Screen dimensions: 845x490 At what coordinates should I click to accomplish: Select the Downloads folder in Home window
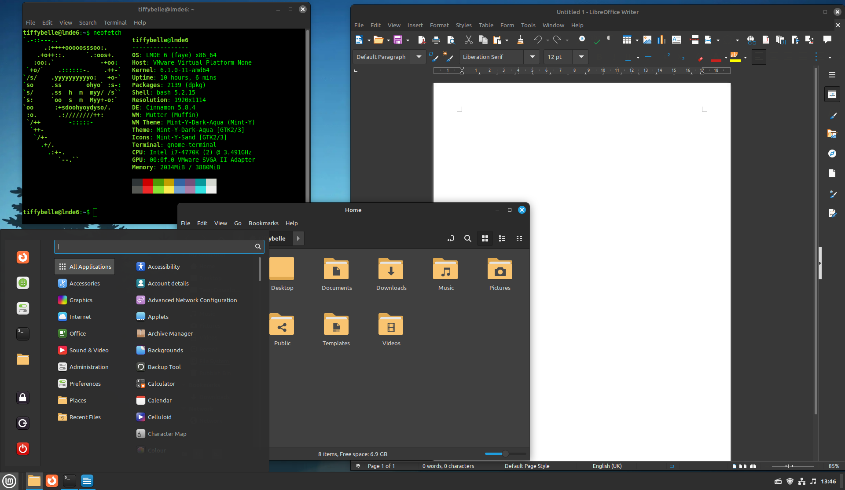click(x=391, y=274)
